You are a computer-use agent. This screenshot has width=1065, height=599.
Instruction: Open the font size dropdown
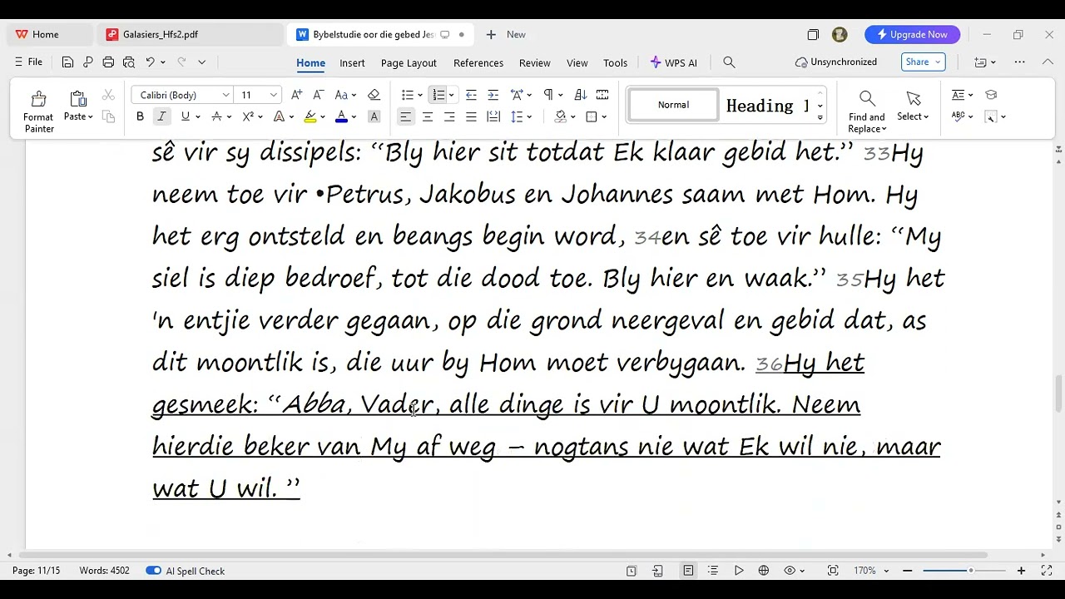273,95
